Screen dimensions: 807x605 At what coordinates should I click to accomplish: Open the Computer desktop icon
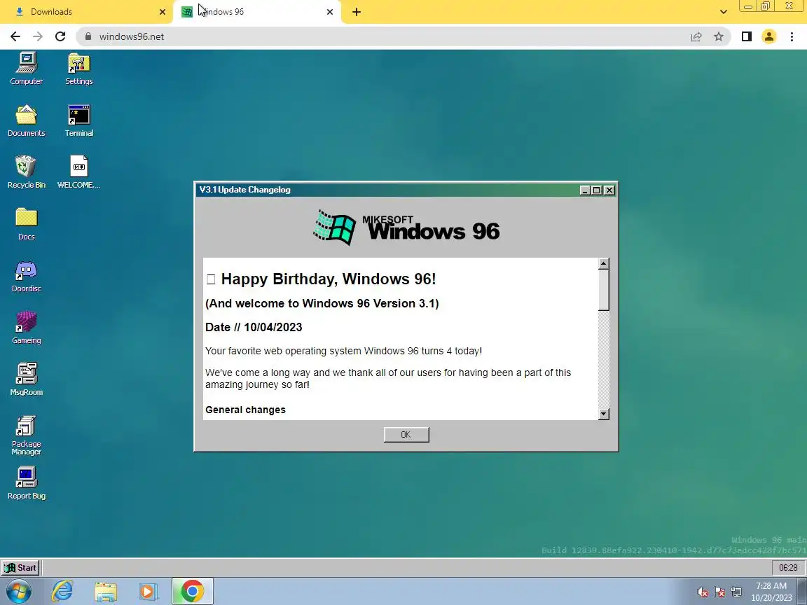pyautogui.click(x=26, y=69)
